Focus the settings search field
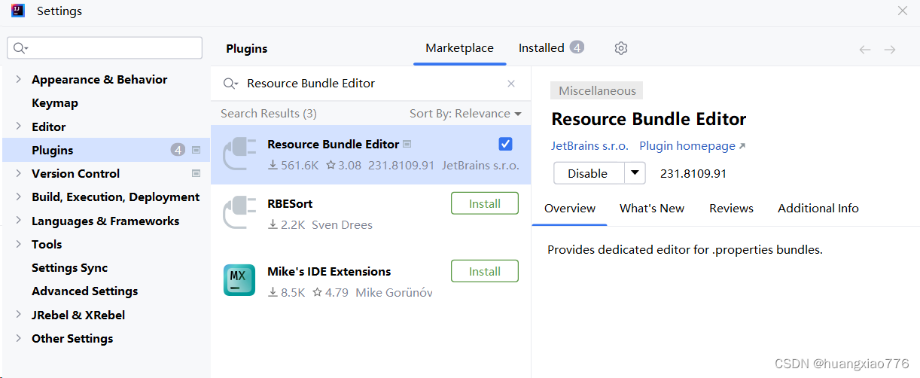 pyautogui.click(x=105, y=48)
